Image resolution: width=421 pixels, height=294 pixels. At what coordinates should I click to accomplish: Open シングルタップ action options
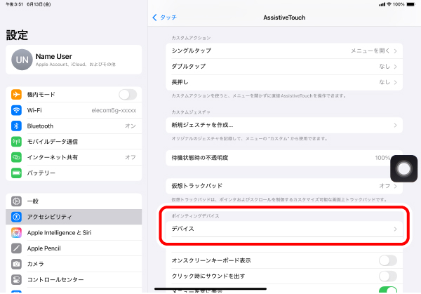tap(285, 51)
